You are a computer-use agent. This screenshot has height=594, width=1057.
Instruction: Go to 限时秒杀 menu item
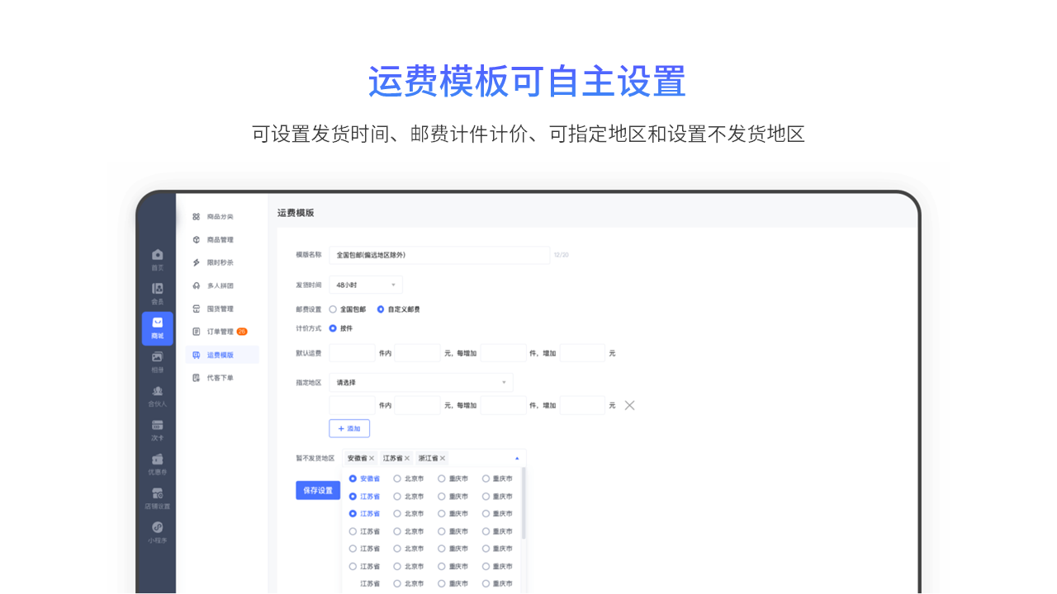[x=221, y=262]
